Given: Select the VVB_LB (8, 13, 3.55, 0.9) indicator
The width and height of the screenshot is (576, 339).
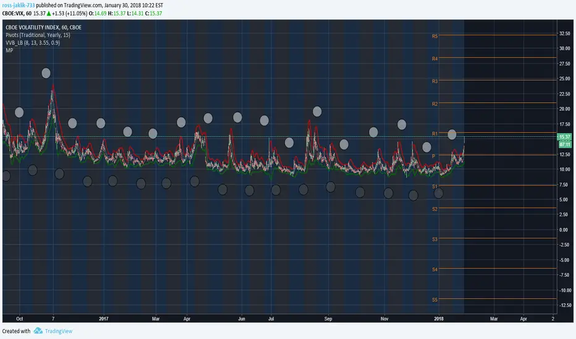Looking at the screenshot, I should (x=33, y=43).
